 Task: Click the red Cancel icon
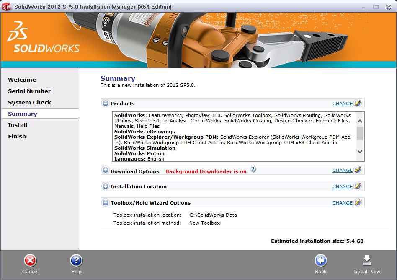(30, 261)
